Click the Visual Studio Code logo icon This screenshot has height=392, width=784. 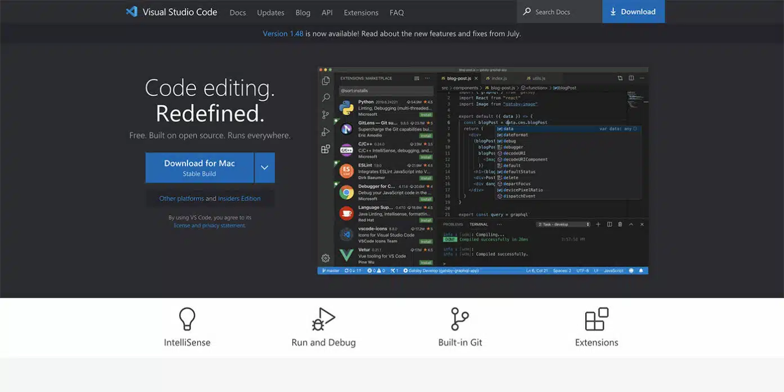(x=132, y=11)
